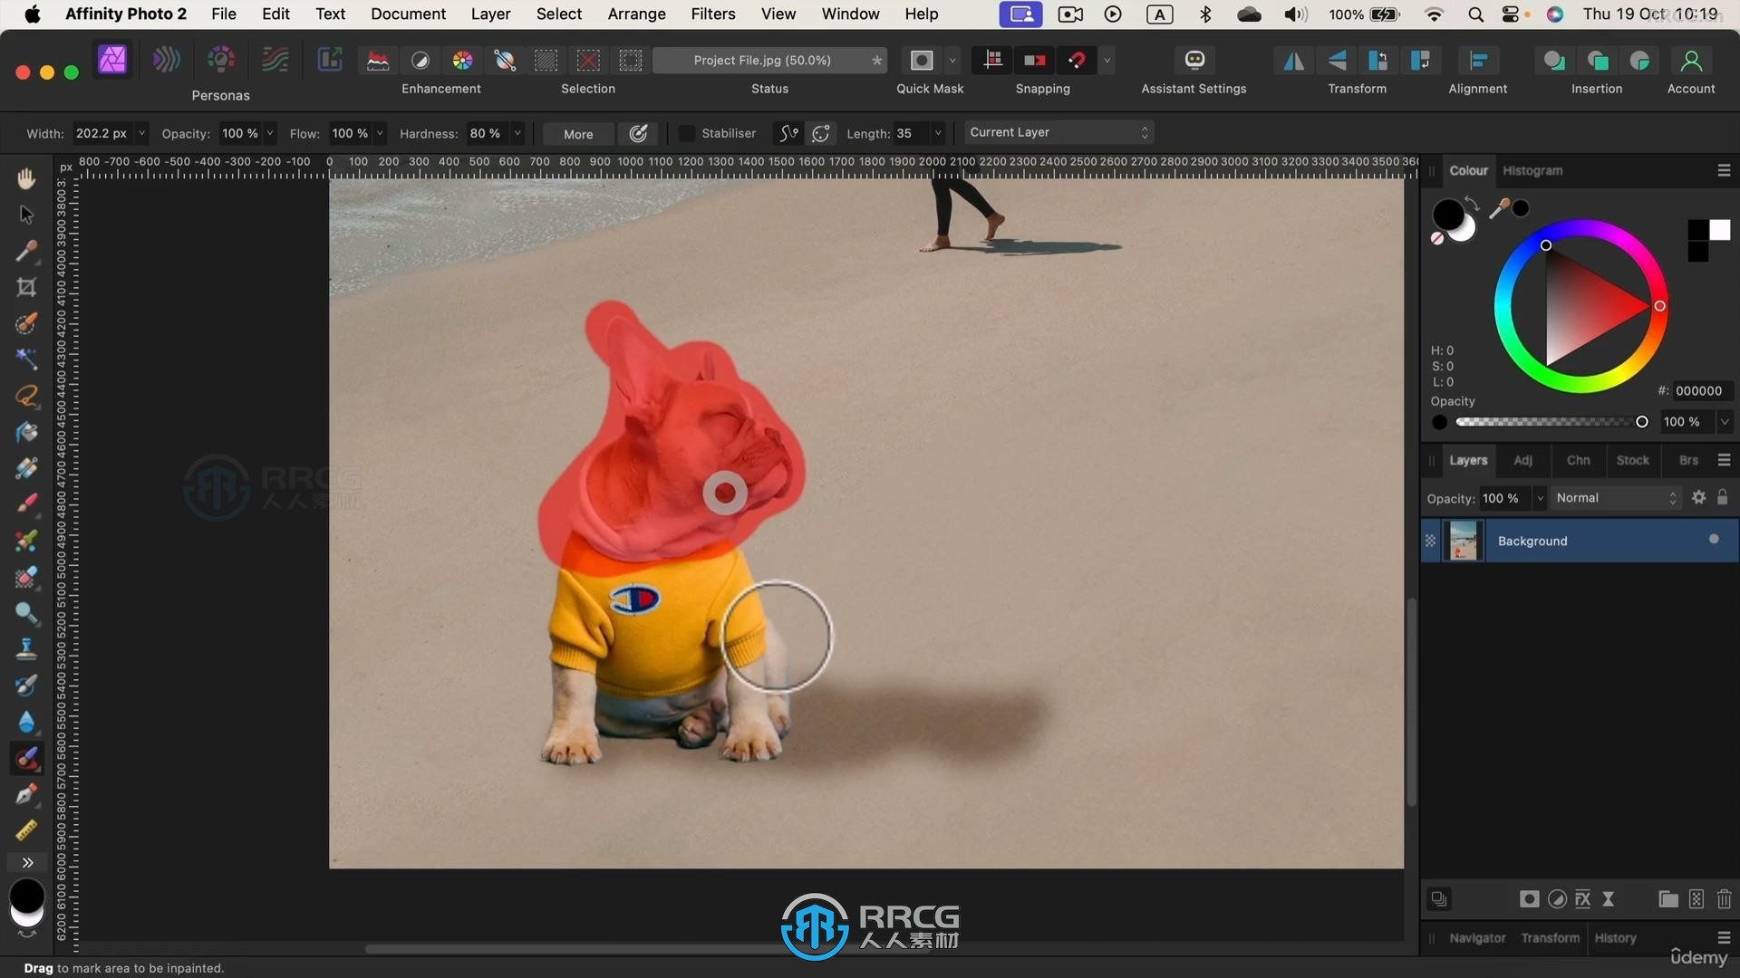Open Assistant Settings

tap(1194, 60)
